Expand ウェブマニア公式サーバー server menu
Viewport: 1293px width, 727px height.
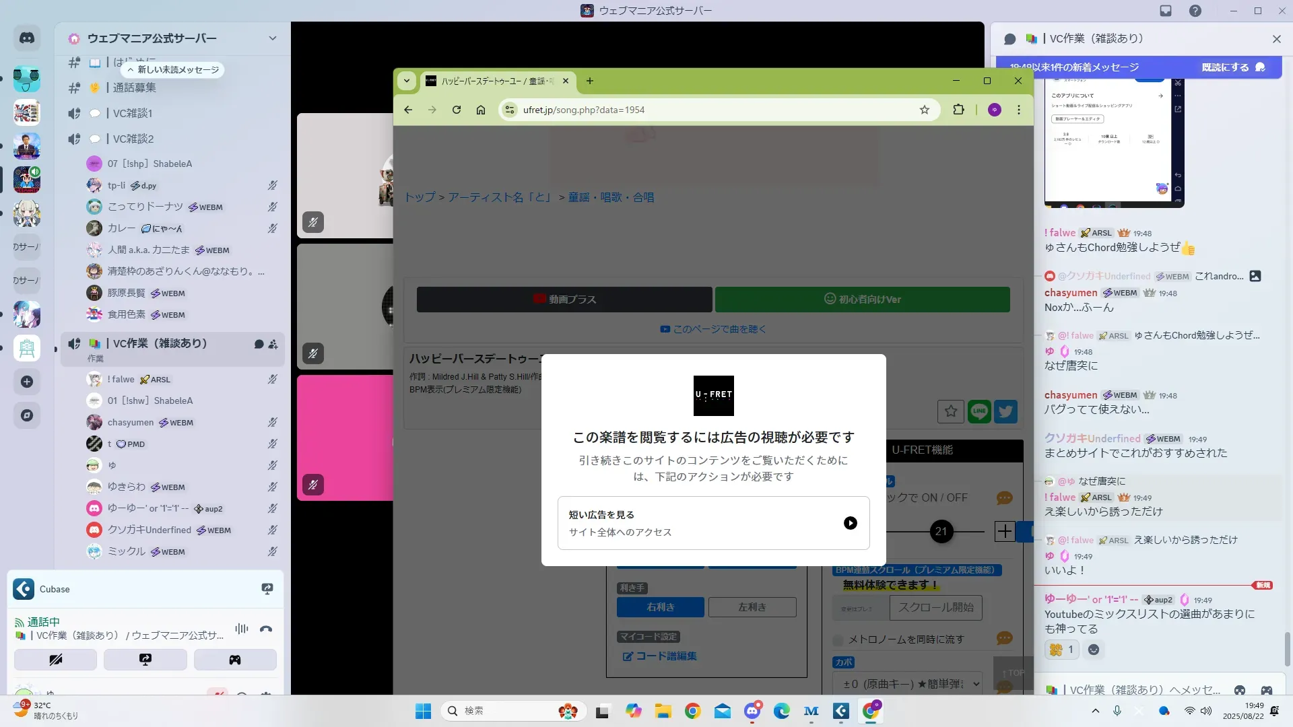coord(272,38)
